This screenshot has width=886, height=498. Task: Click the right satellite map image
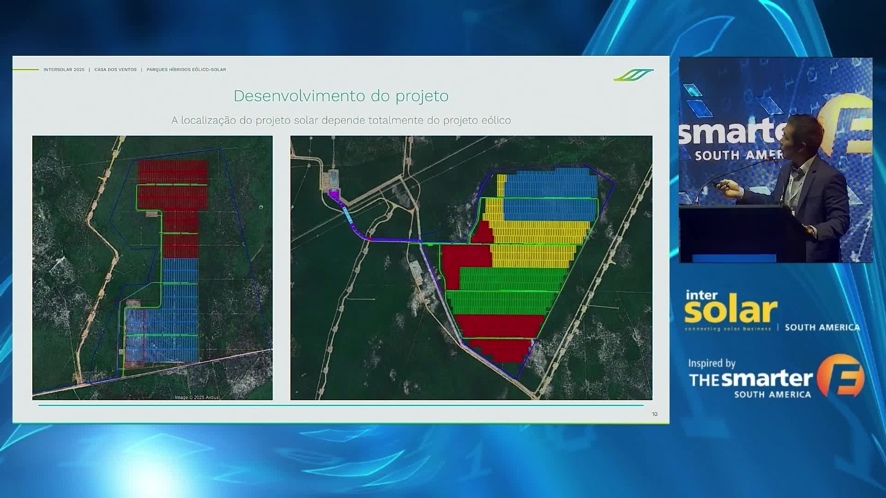pyautogui.click(x=471, y=267)
